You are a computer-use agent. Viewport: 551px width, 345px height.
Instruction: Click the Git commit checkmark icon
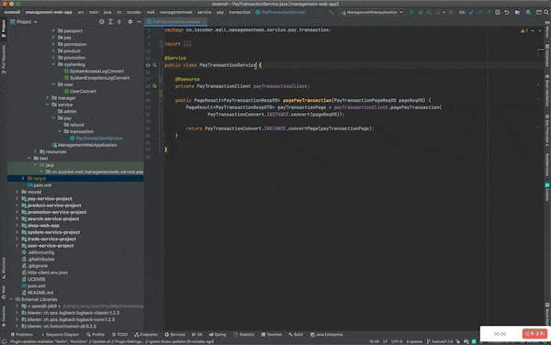point(480,12)
